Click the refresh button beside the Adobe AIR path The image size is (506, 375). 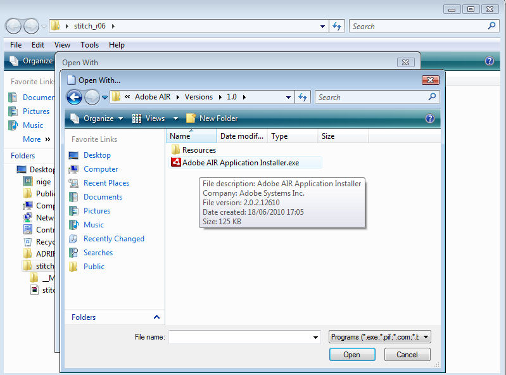coord(303,98)
